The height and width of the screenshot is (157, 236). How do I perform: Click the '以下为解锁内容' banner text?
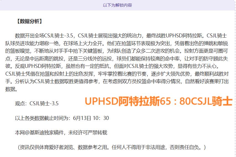click(117, 5)
